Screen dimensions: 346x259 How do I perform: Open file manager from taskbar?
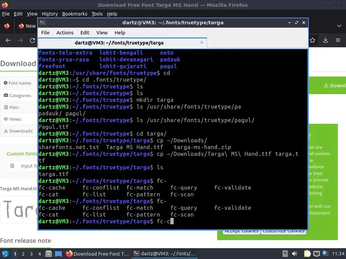[49, 254]
